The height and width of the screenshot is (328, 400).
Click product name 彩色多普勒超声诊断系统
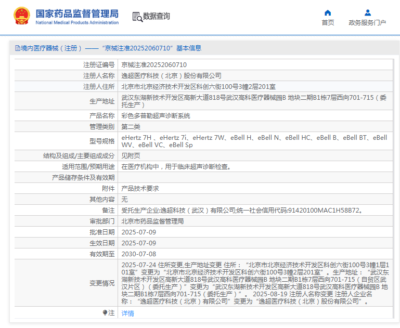point(156,115)
